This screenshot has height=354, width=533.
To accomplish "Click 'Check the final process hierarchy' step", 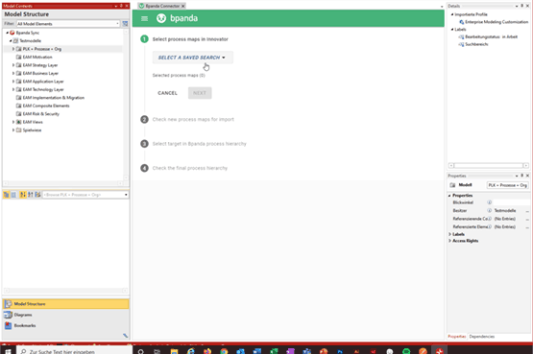I will coord(190,168).
